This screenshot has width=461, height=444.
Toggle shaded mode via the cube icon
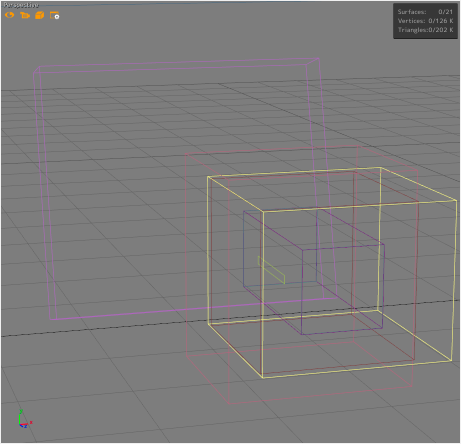click(x=40, y=15)
